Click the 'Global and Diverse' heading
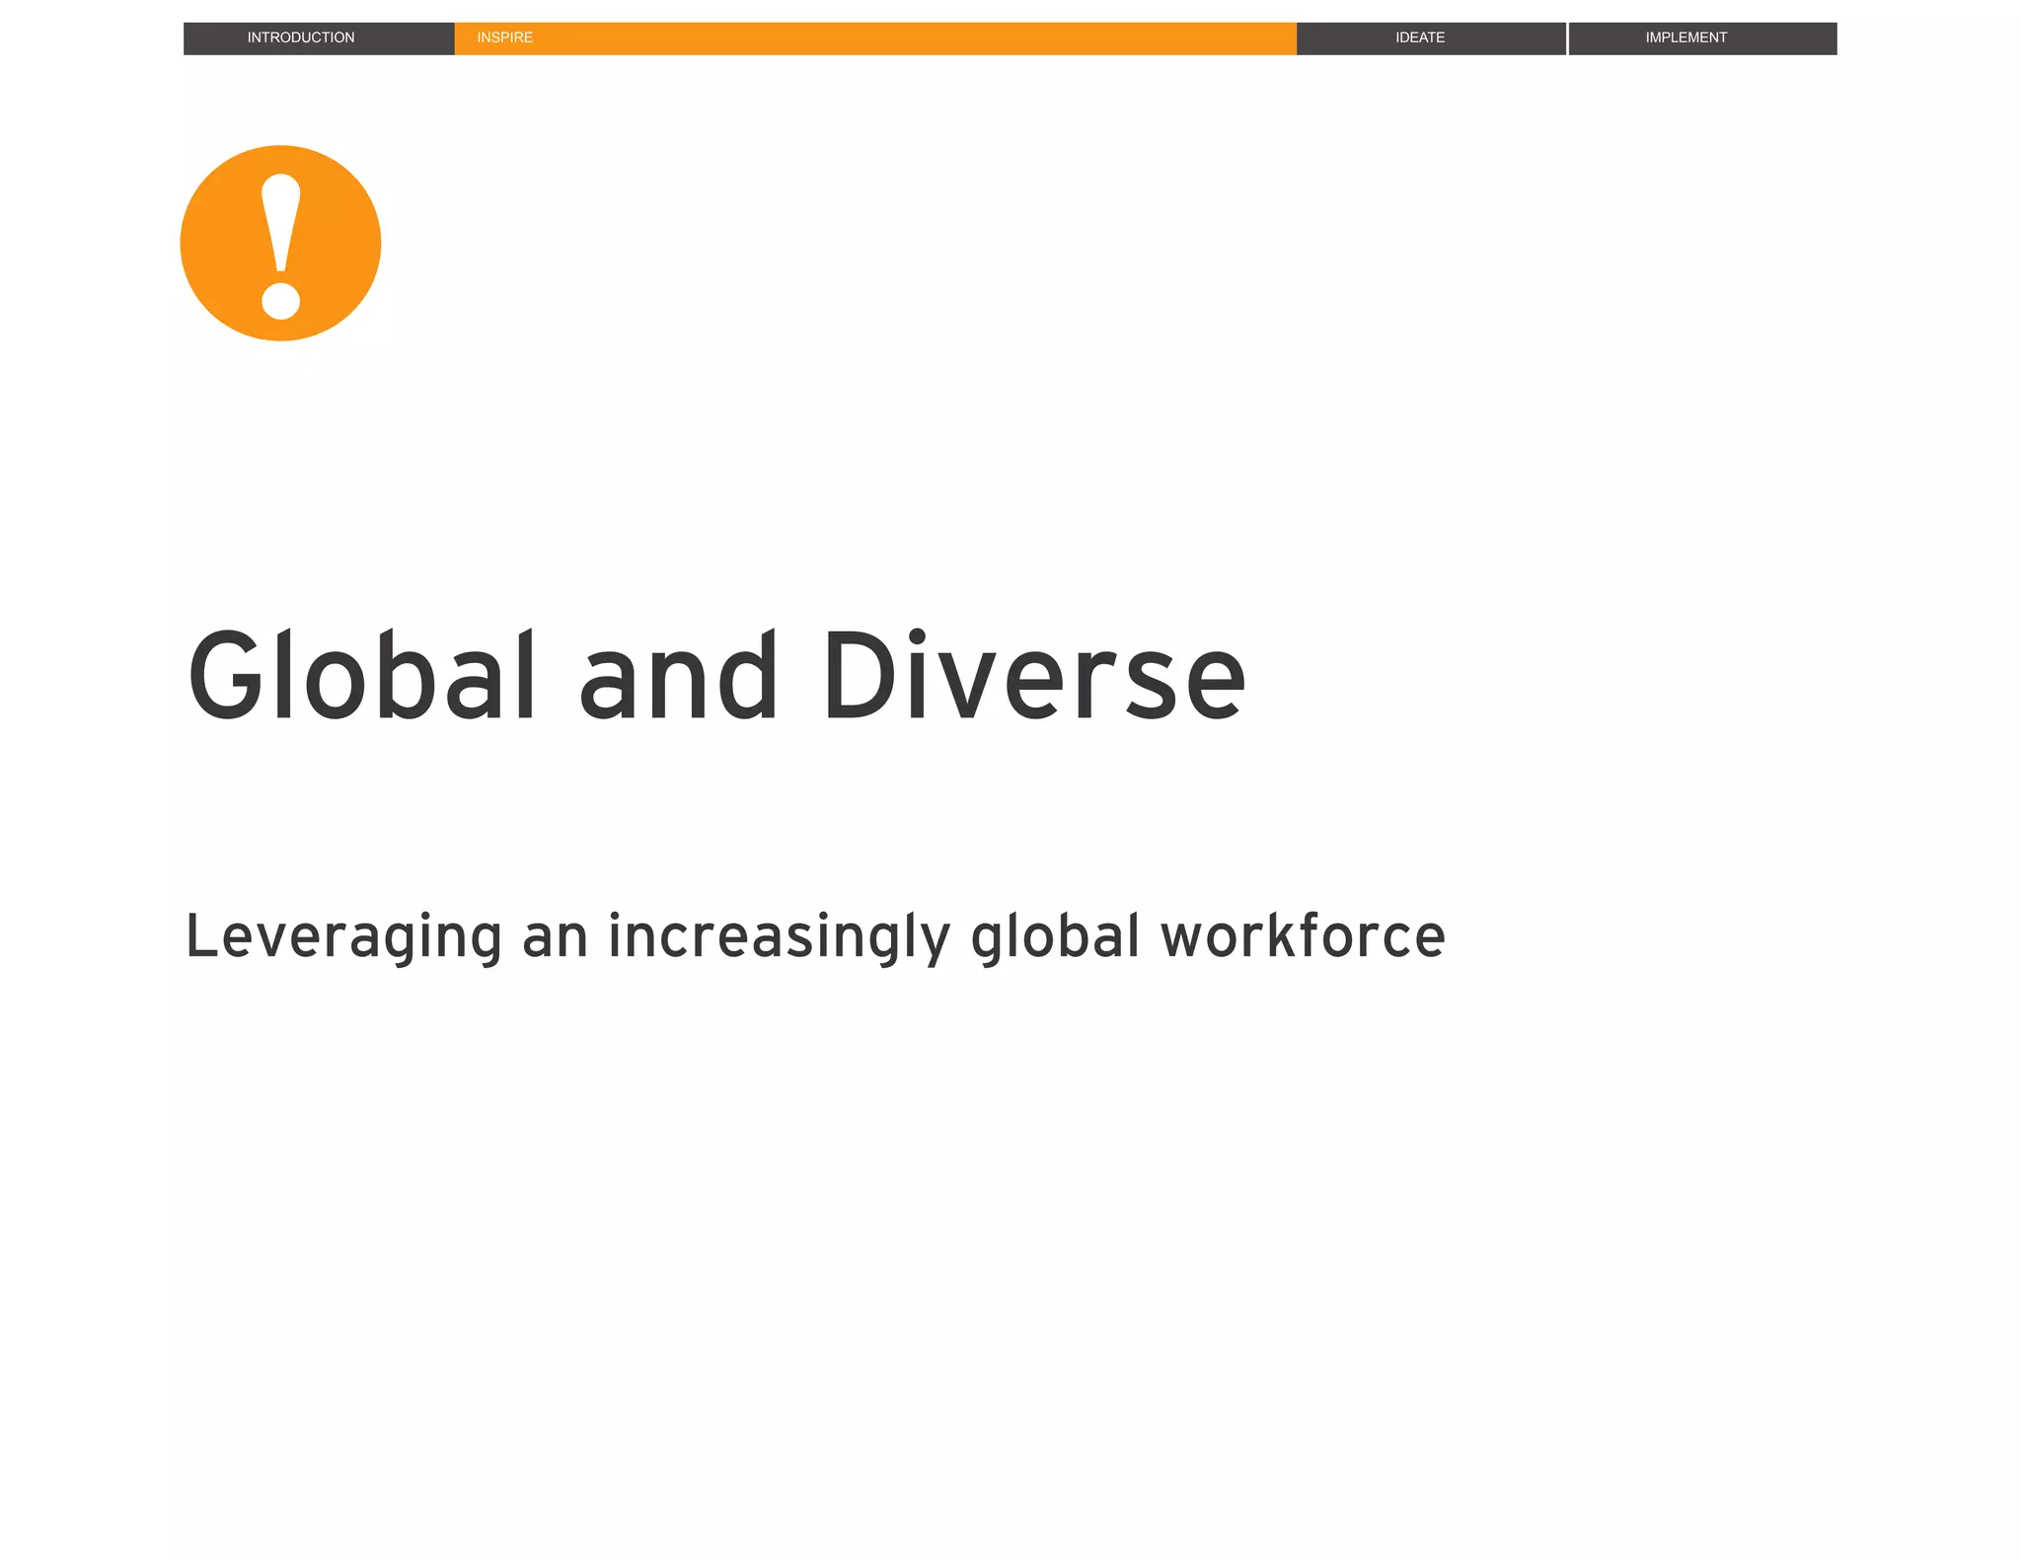This screenshot has height=1561, width=2021. (x=717, y=676)
